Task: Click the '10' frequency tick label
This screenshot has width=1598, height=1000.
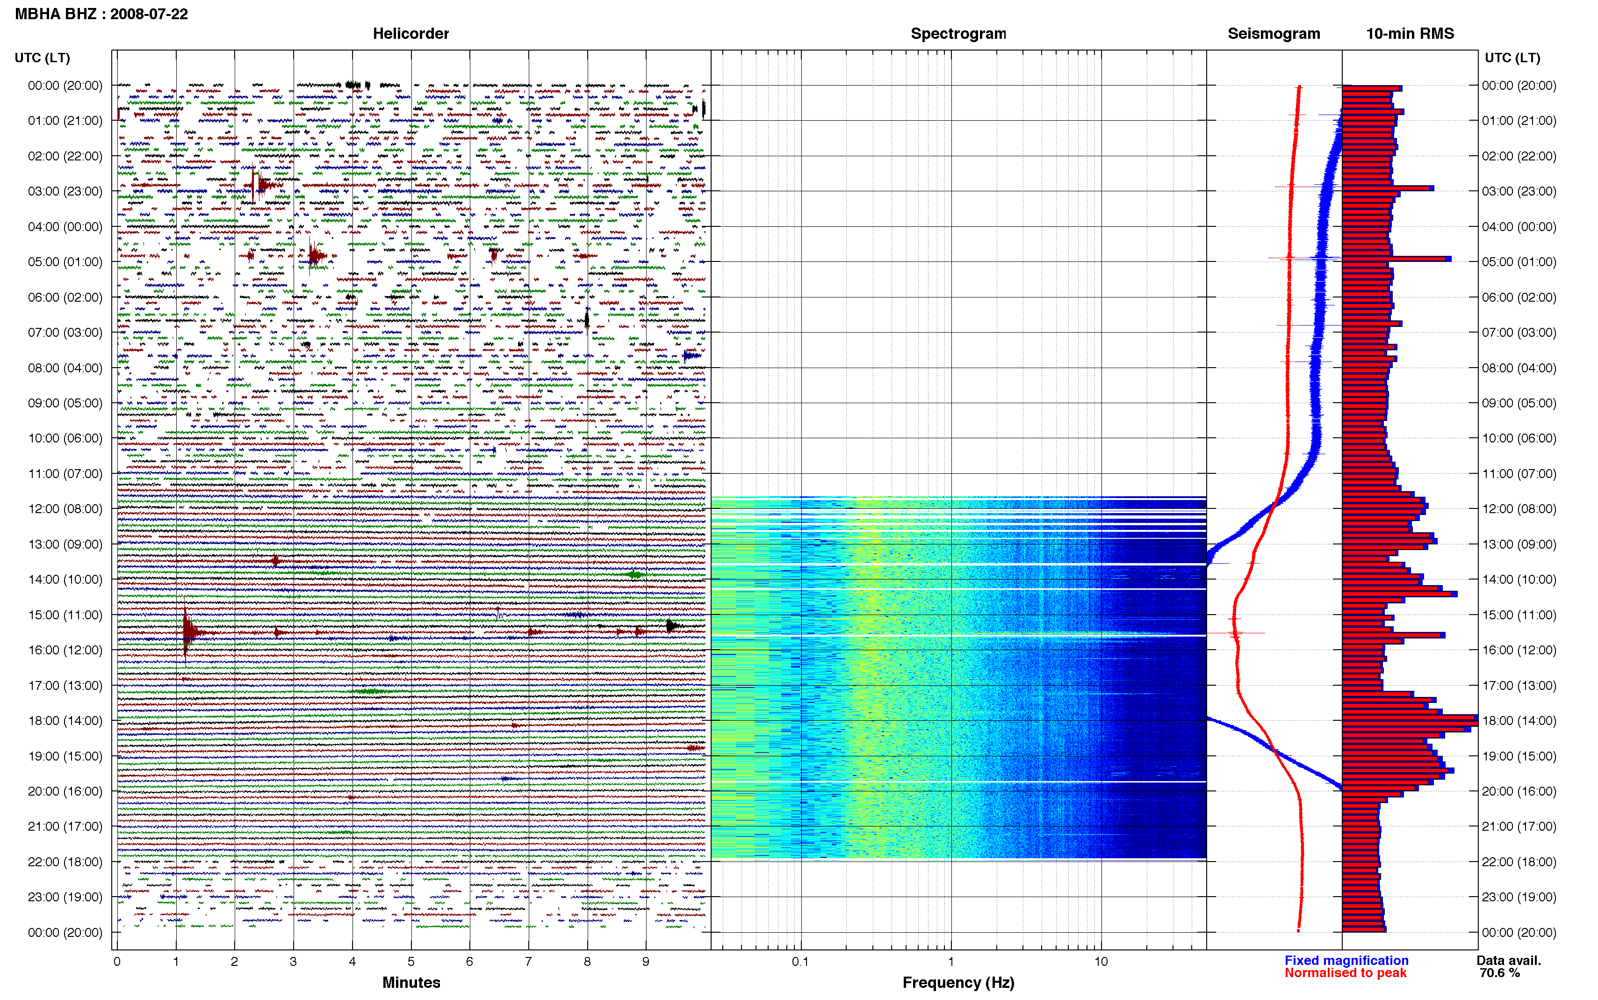Action: click(1101, 962)
